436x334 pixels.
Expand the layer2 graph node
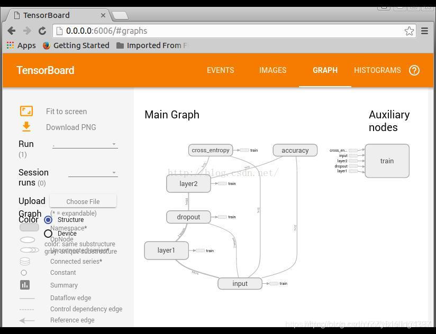(188, 183)
